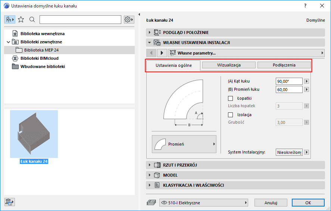The image size is (331, 211).
Task: Go to the previous settings page arrow
Action: click(151, 53)
